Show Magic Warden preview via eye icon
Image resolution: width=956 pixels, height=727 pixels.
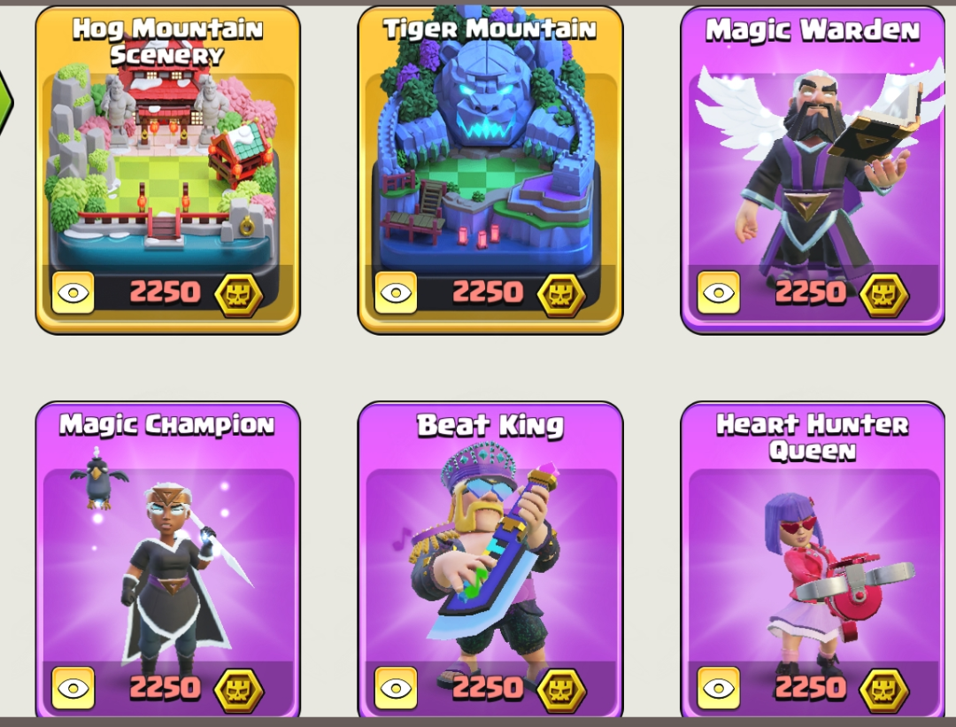[x=718, y=293]
